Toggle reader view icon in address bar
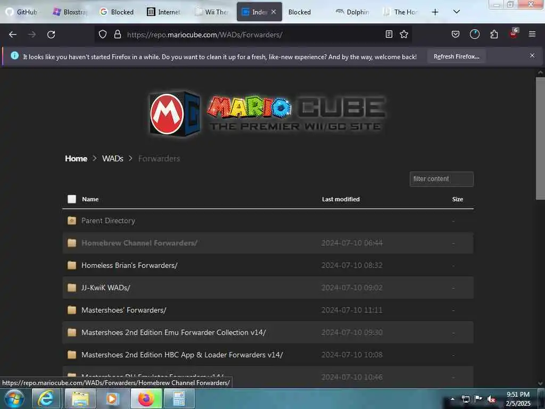545x409 pixels. tap(389, 34)
